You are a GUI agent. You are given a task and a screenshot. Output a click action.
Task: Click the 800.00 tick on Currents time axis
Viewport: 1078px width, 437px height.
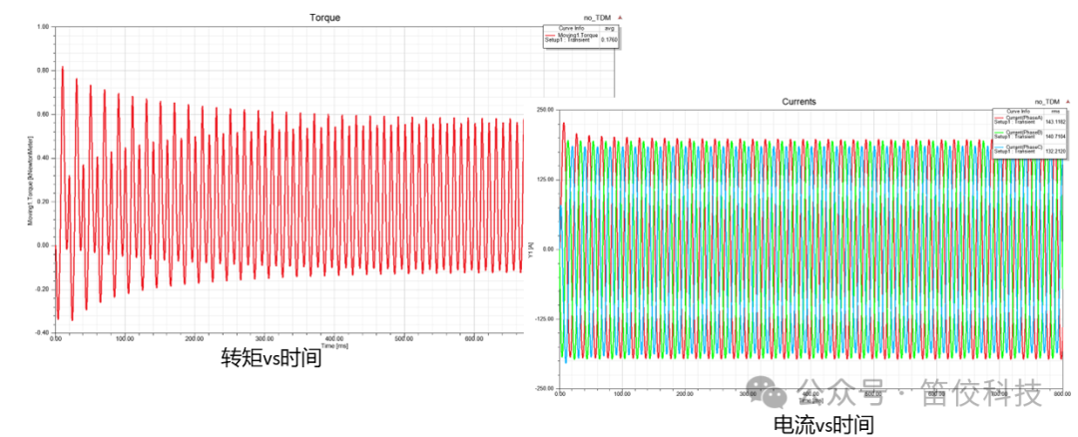pyautogui.click(x=1061, y=394)
